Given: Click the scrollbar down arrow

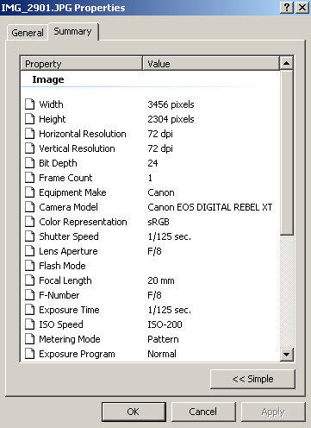Looking at the screenshot, I should (x=286, y=355).
